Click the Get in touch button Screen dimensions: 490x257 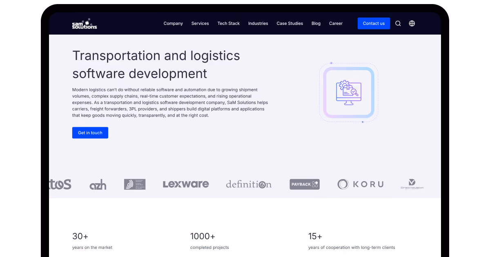tap(90, 133)
